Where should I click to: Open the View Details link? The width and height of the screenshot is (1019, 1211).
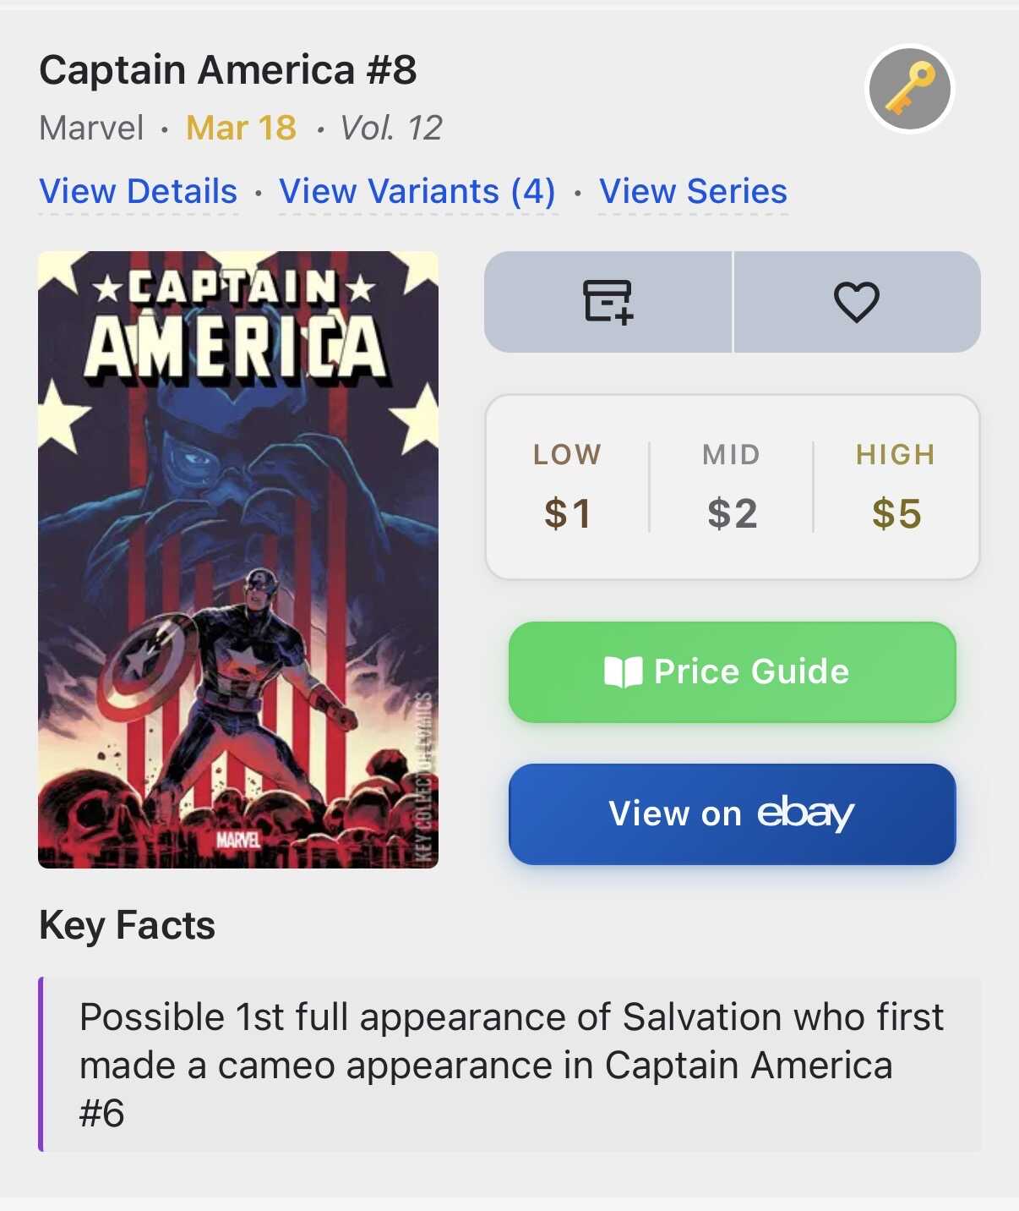139,192
